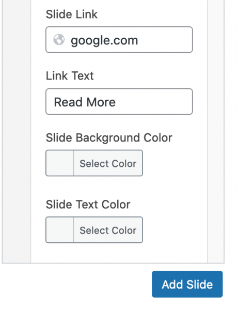Click the "Link Text" field label
Viewport: 237px width, 310px height.
pyautogui.click(x=70, y=76)
